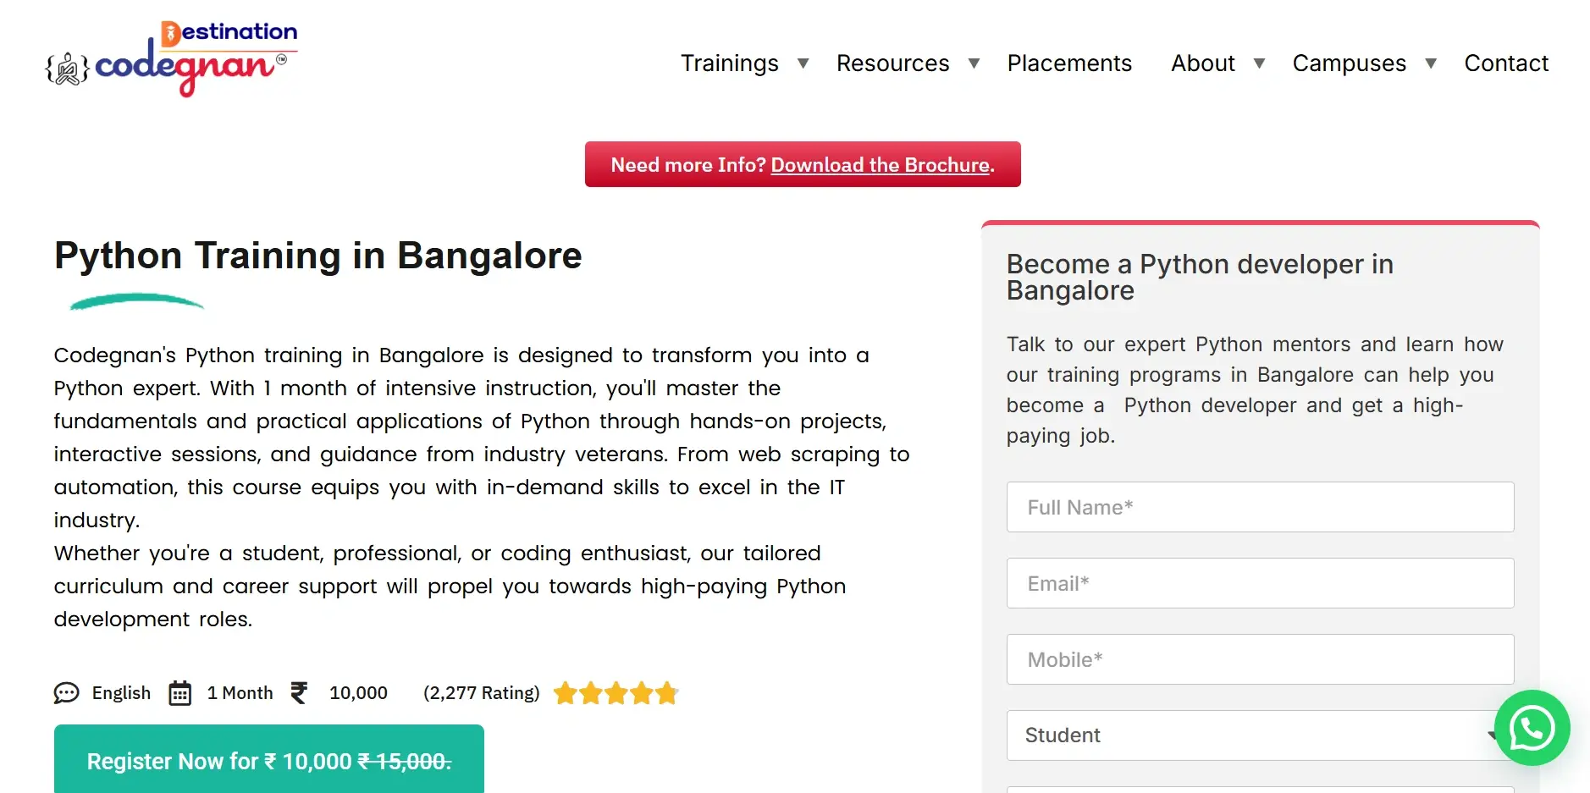Expand the Resources dropdown arrow

[974, 63]
